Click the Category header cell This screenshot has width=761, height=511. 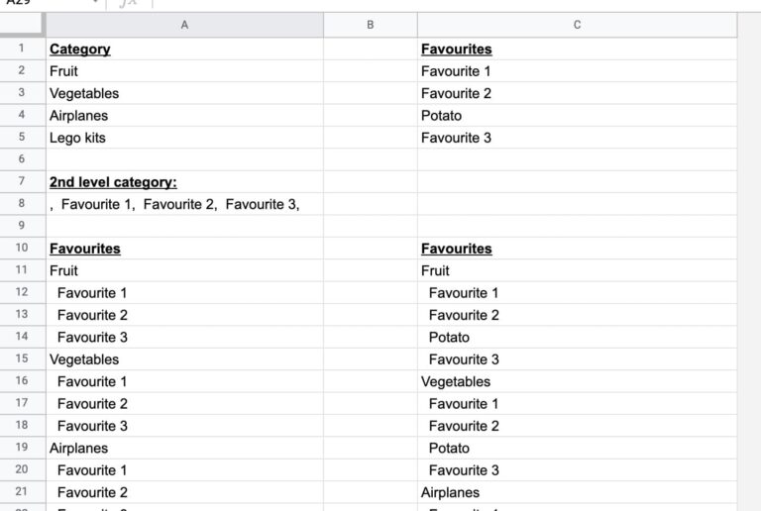80,49
